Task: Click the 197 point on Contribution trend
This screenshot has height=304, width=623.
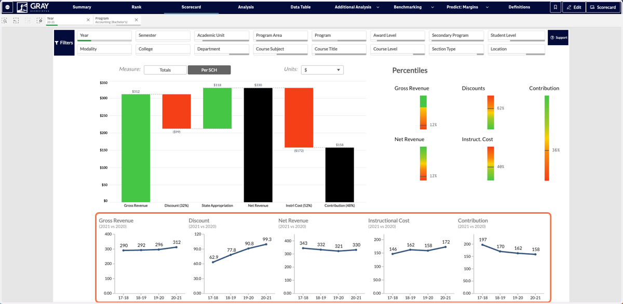Action: 482,245
